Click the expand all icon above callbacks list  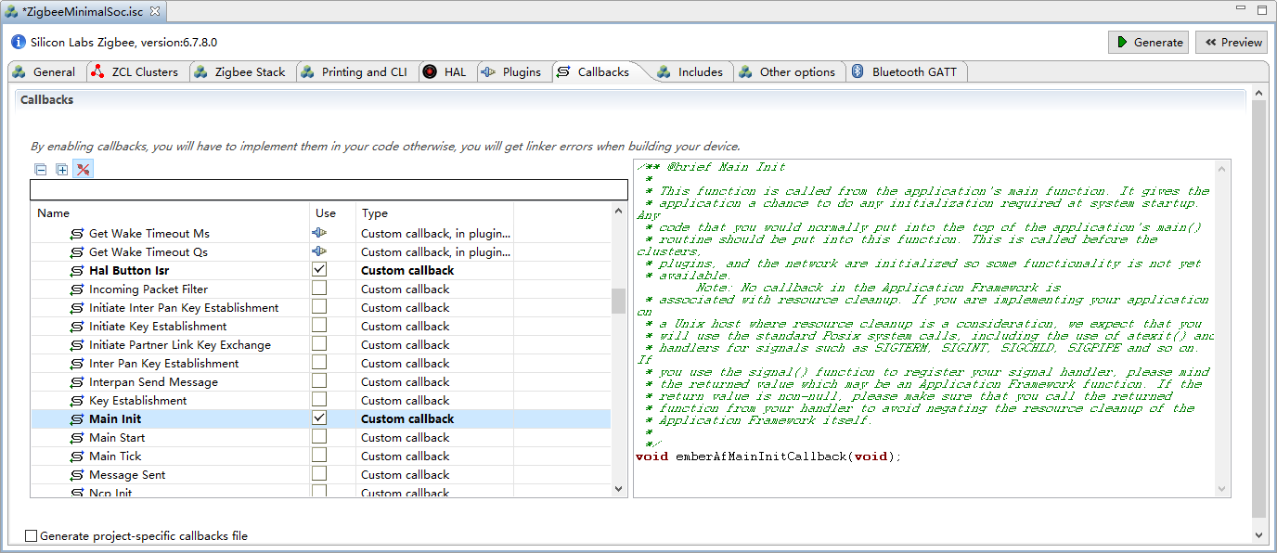62,170
